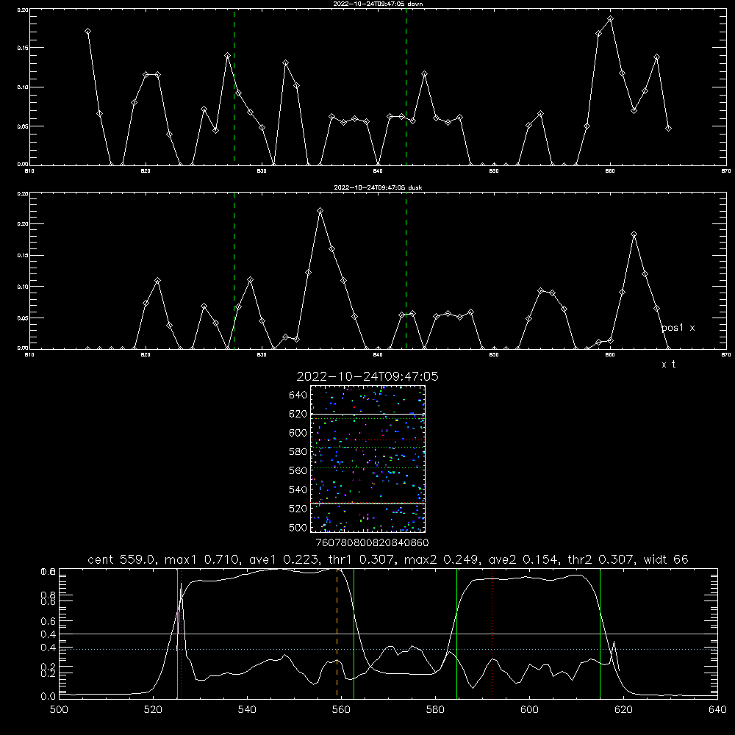735x735 pixels.
Task: Click the red dotted horizontal line in the image
Action: tap(368, 440)
